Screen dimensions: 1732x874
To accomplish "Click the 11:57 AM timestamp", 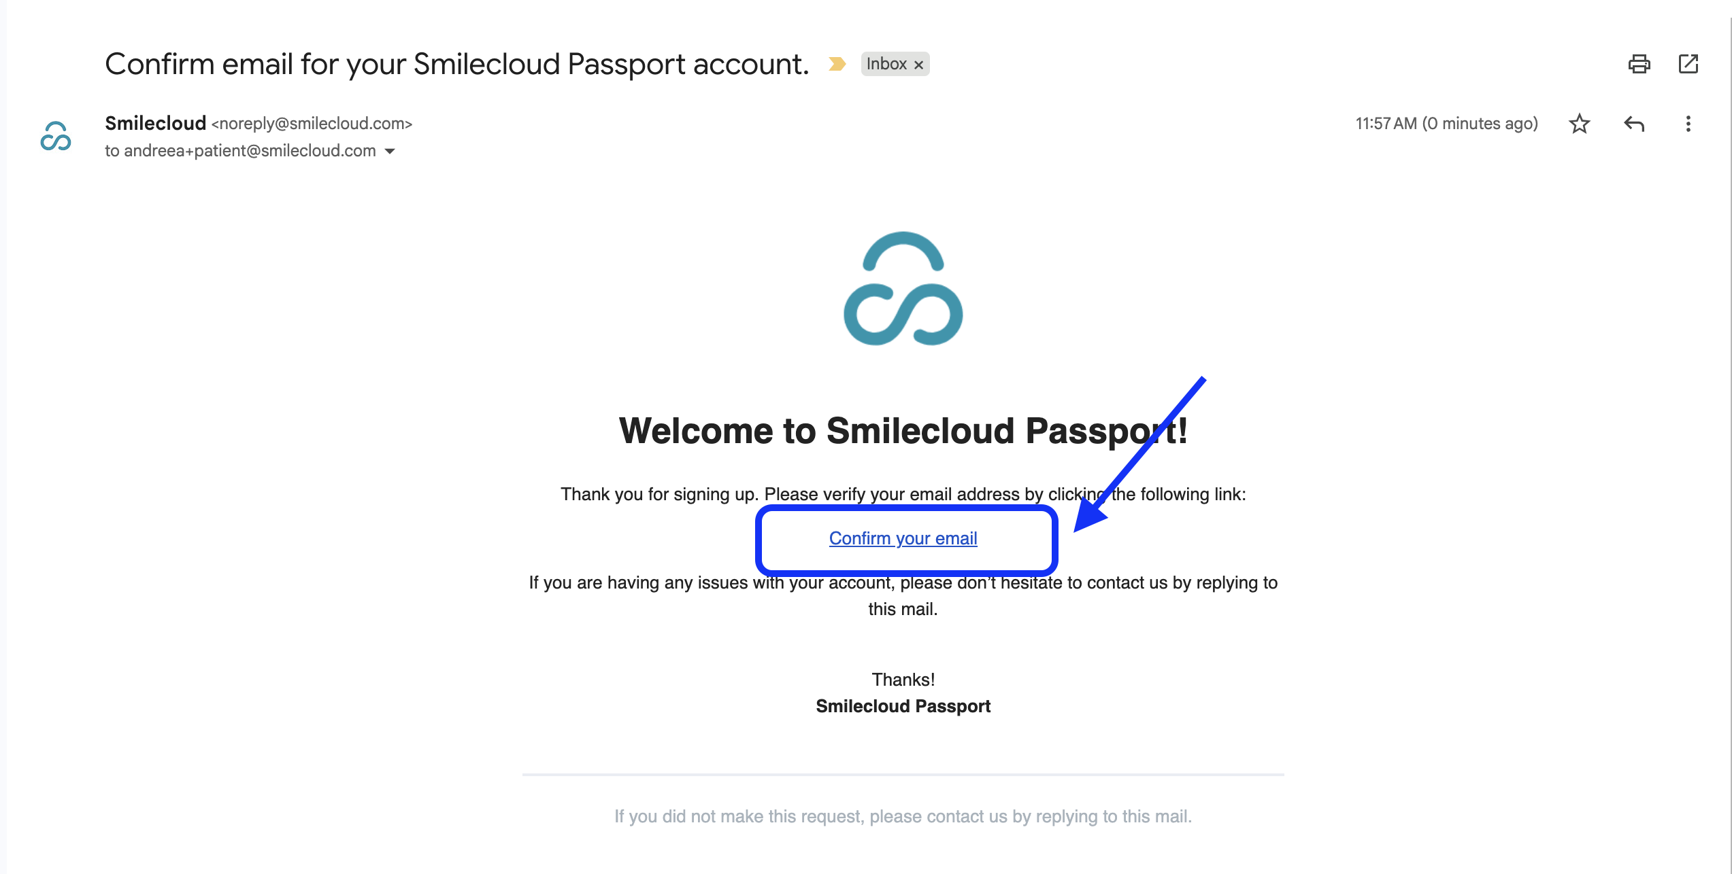I will [x=1446, y=124].
